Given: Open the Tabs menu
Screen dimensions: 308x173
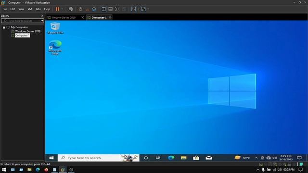Looking at the screenshot, I should 38,9.
